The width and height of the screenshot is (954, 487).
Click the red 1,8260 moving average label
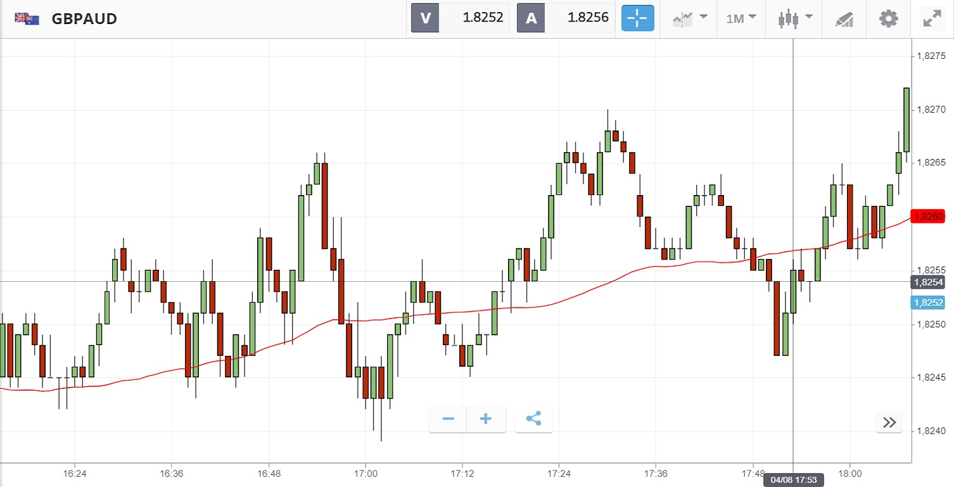931,217
